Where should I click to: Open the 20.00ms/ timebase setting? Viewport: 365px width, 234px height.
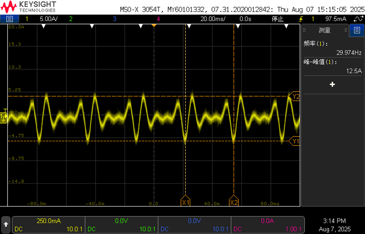(213, 19)
